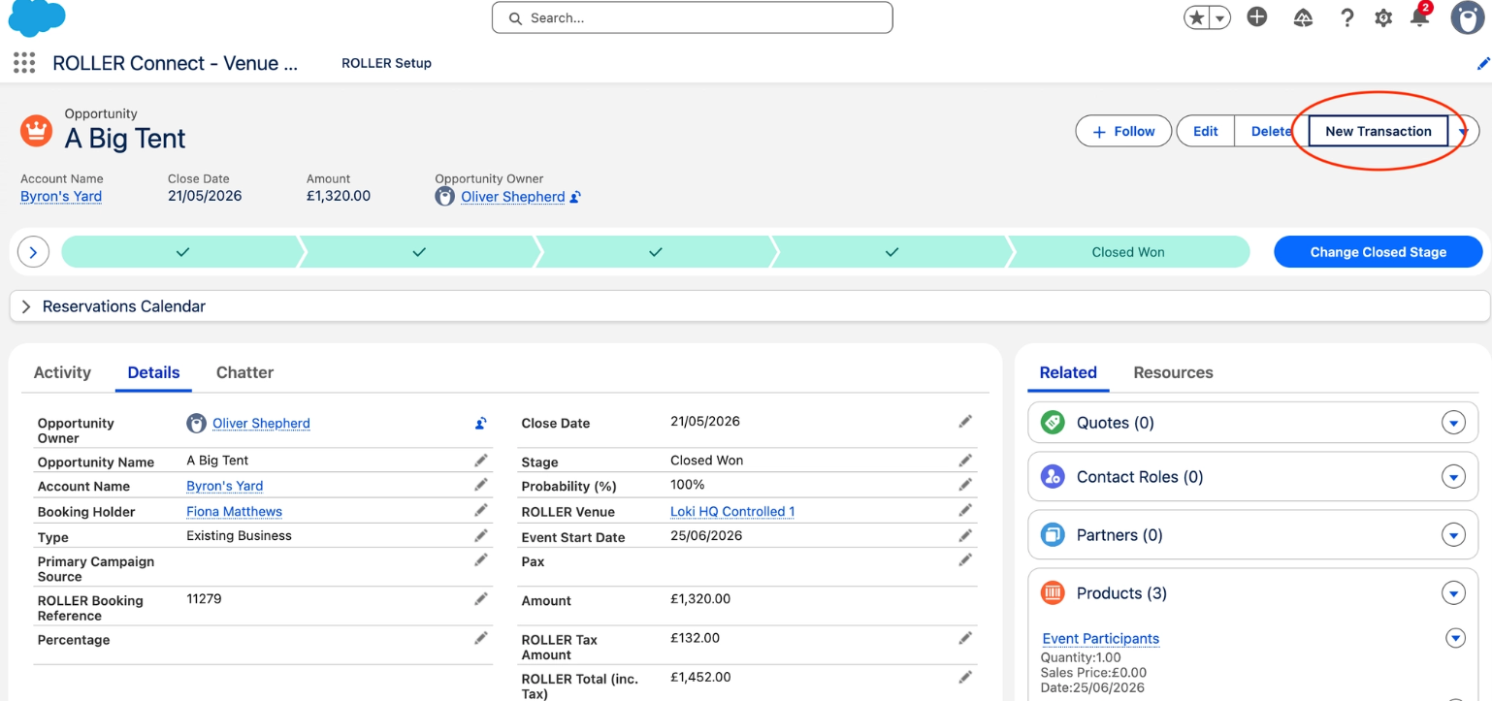Image resolution: width=1492 pixels, height=701 pixels.
Task: Open Fiona Matthews booking holder link
Action: pos(234,511)
